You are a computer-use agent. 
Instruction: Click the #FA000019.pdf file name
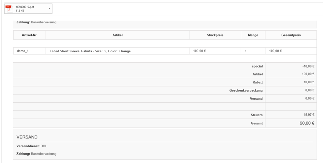pyautogui.click(x=25, y=7)
